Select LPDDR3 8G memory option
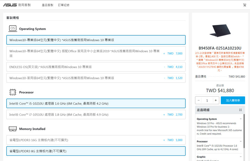Image resolution: width=250 pixels, height=161 pixels. (96, 151)
